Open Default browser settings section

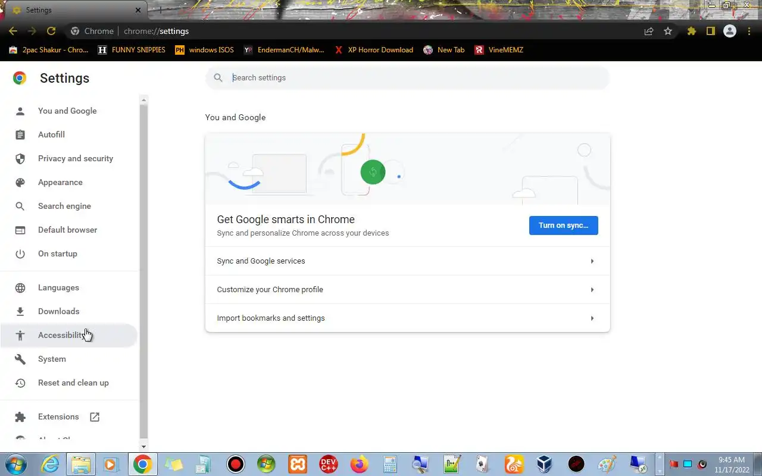point(67,230)
